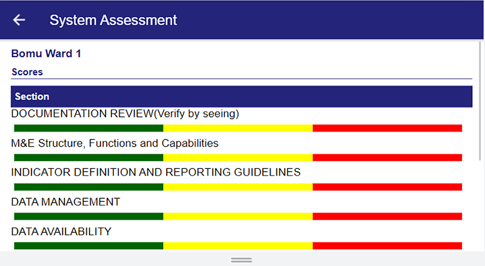
Task: Select INDICATOR DEFINITION AND REPORTING GUIDELINES
Action: [x=156, y=172]
